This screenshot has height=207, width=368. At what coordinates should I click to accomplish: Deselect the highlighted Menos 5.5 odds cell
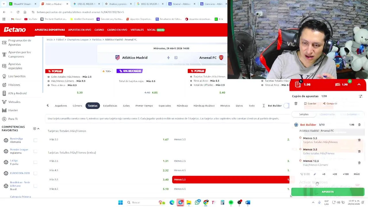(231, 180)
